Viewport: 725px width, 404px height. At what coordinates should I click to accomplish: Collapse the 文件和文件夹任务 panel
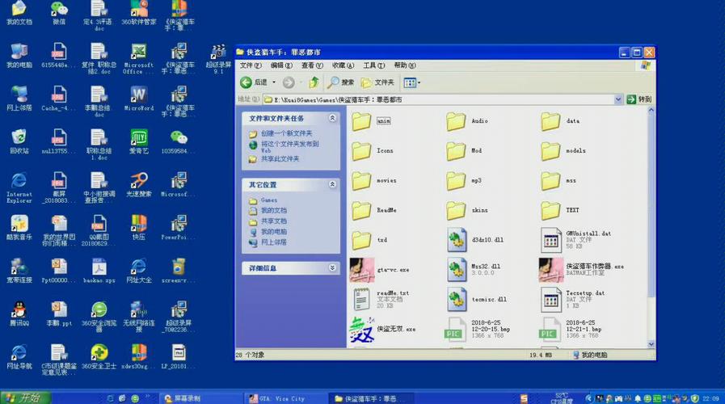point(332,118)
